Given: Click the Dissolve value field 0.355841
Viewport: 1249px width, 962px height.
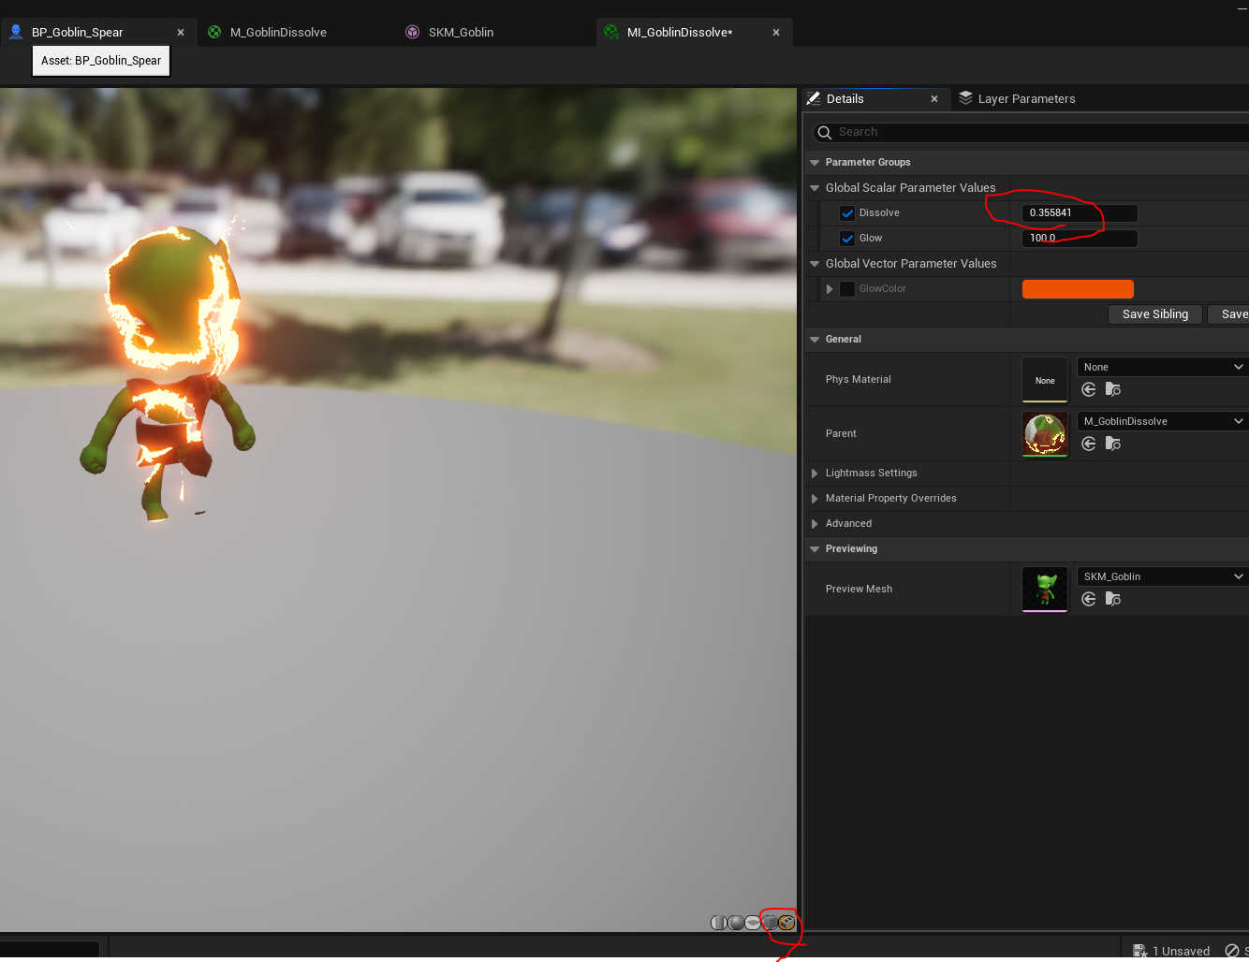Looking at the screenshot, I should [x=1080, y=213].
